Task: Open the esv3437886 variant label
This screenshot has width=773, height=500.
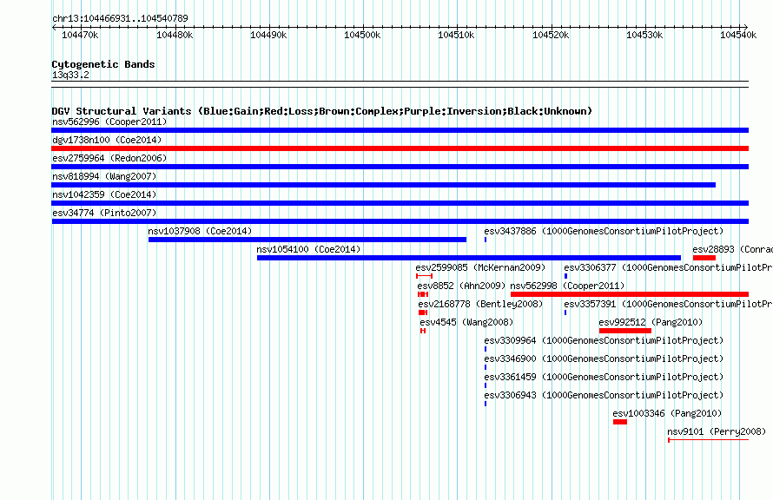Action: [604, 231]
